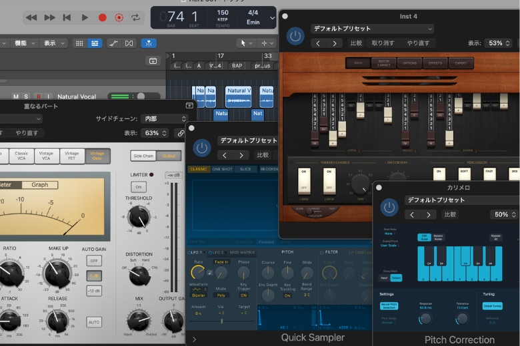Open the LCD display mode chevron

(272, 18)
